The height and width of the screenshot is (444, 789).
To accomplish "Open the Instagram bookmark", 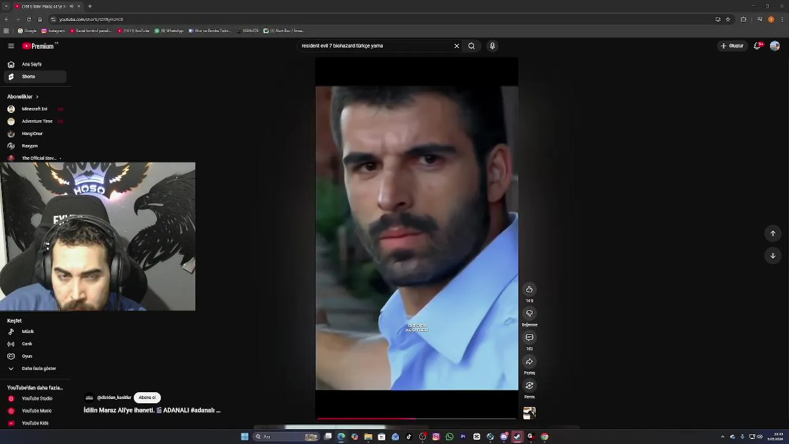I will click(53, 31).
